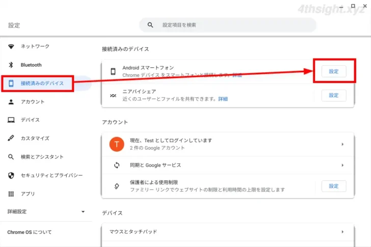Click the magnifier icon for 検索とアシスタント
371x247 pixels.
click(11, 157)
